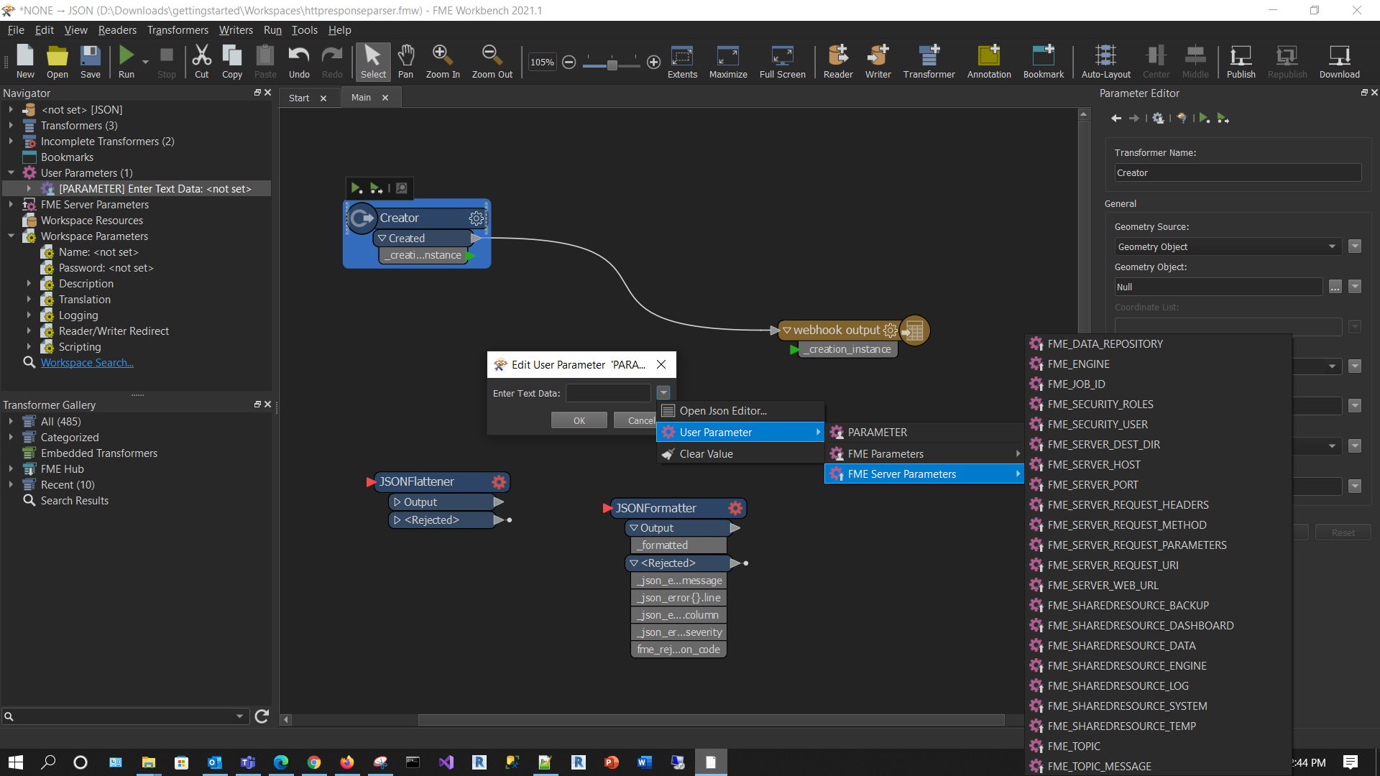
Task: Open the Run options dropdown arrow
Action: (145, 63)
